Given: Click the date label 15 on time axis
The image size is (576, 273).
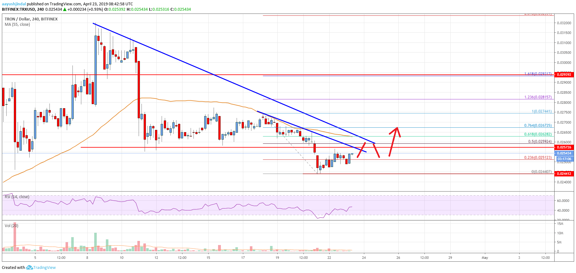Looking at the screenshot, I should [x=208, y=258].
